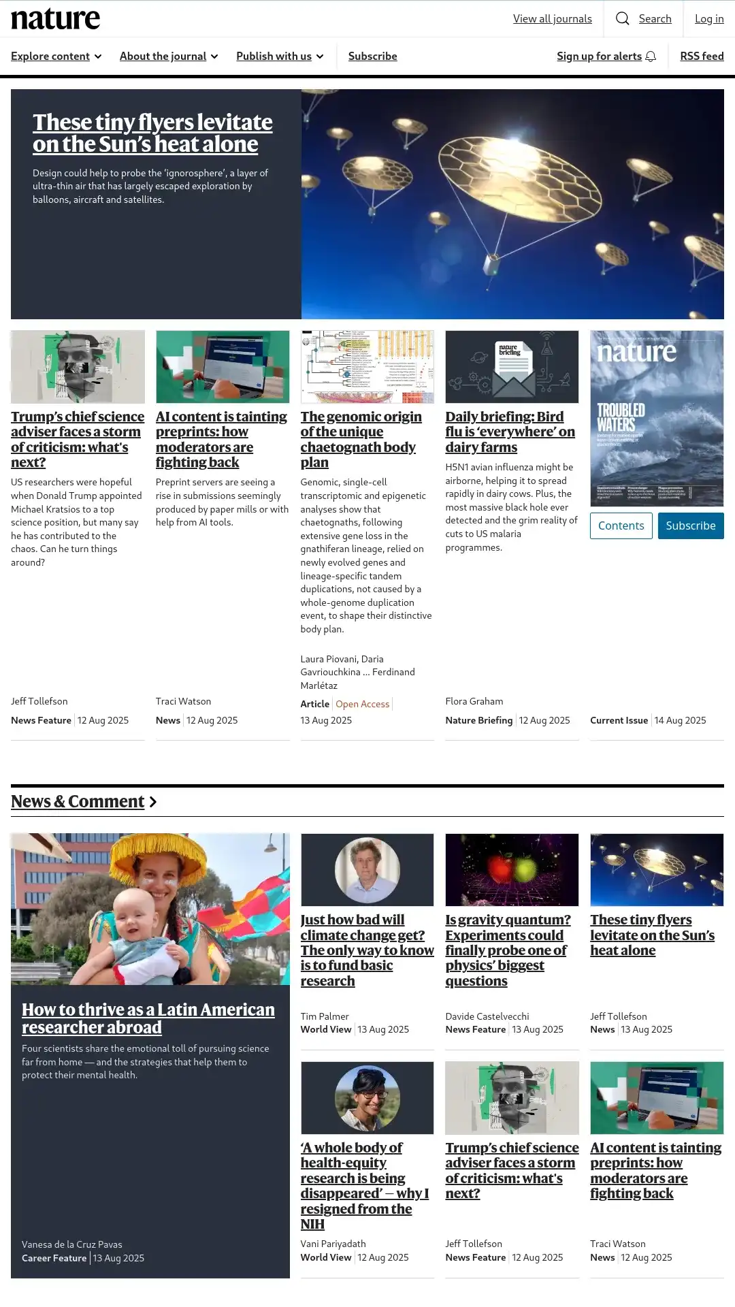The width and height of the screenshot is (735, 1307).
Task: Open hero headline about tiny flyers levitating
Action: click(x=152, y=133)
